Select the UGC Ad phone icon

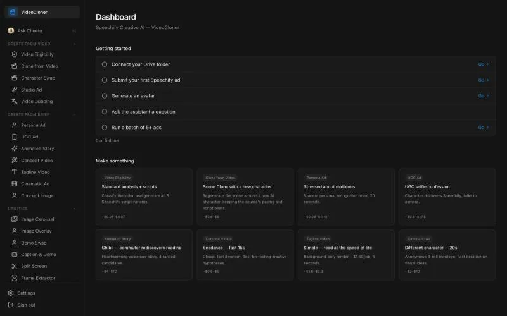14,137
